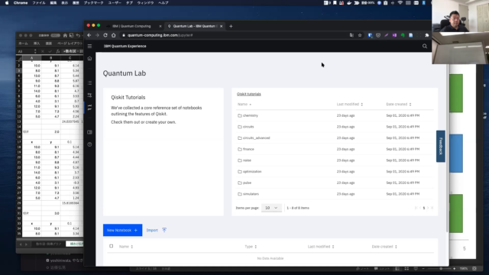The image size is (489, 275).
Task: Open the Circuit Composer sidebar icon
Action: (89, 95)
